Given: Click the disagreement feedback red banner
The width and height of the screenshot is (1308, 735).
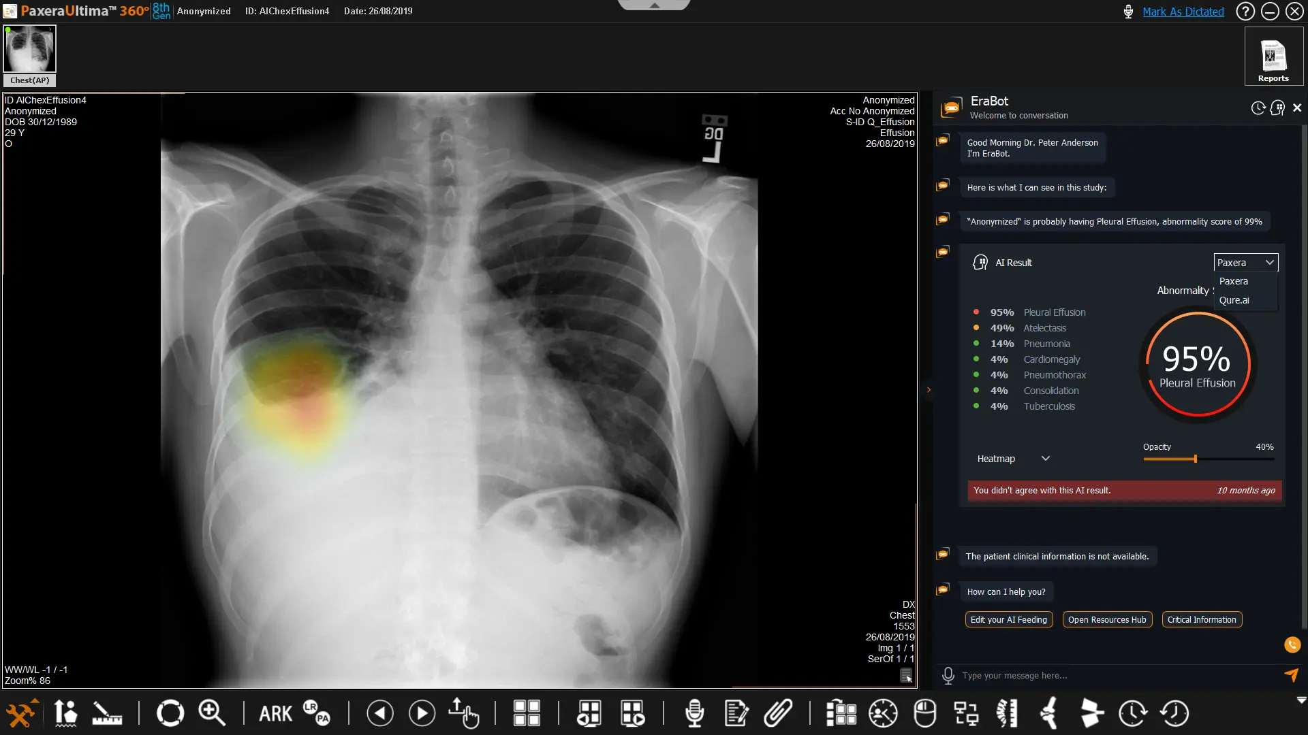Looking at the screenshot, I should point(1124,491).
